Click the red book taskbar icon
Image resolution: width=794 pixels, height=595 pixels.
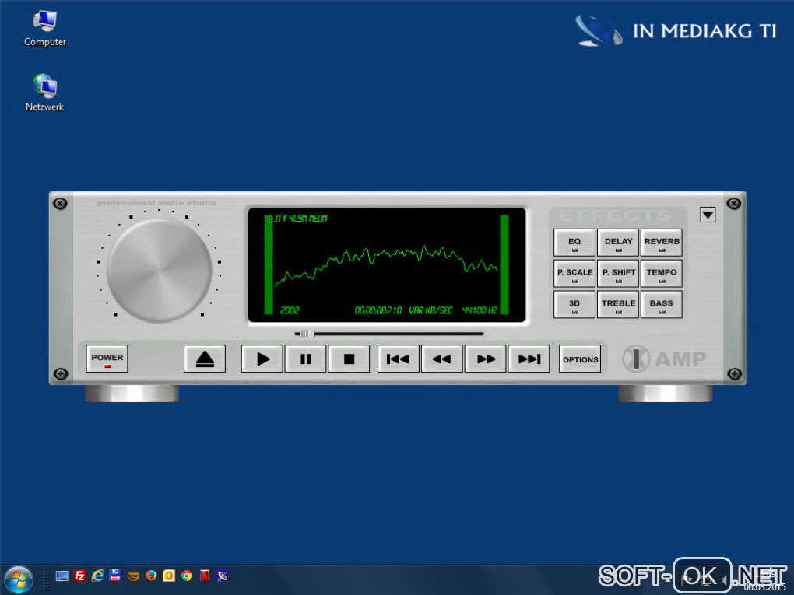tap(205, 576)
